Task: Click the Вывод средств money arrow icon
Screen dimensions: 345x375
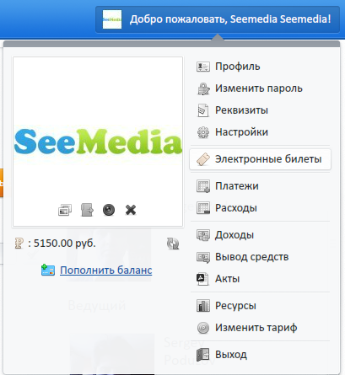Action: coord(203,257)
